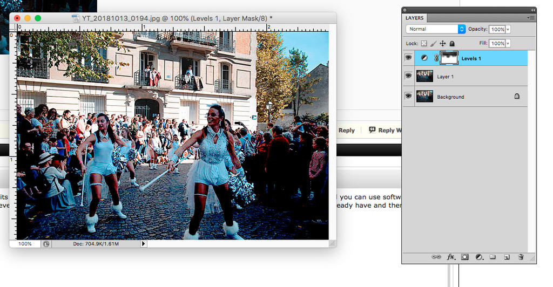This screenshot has width=553, height=287.
Task: Toggle lock transparent pixels
Action: 424,43
